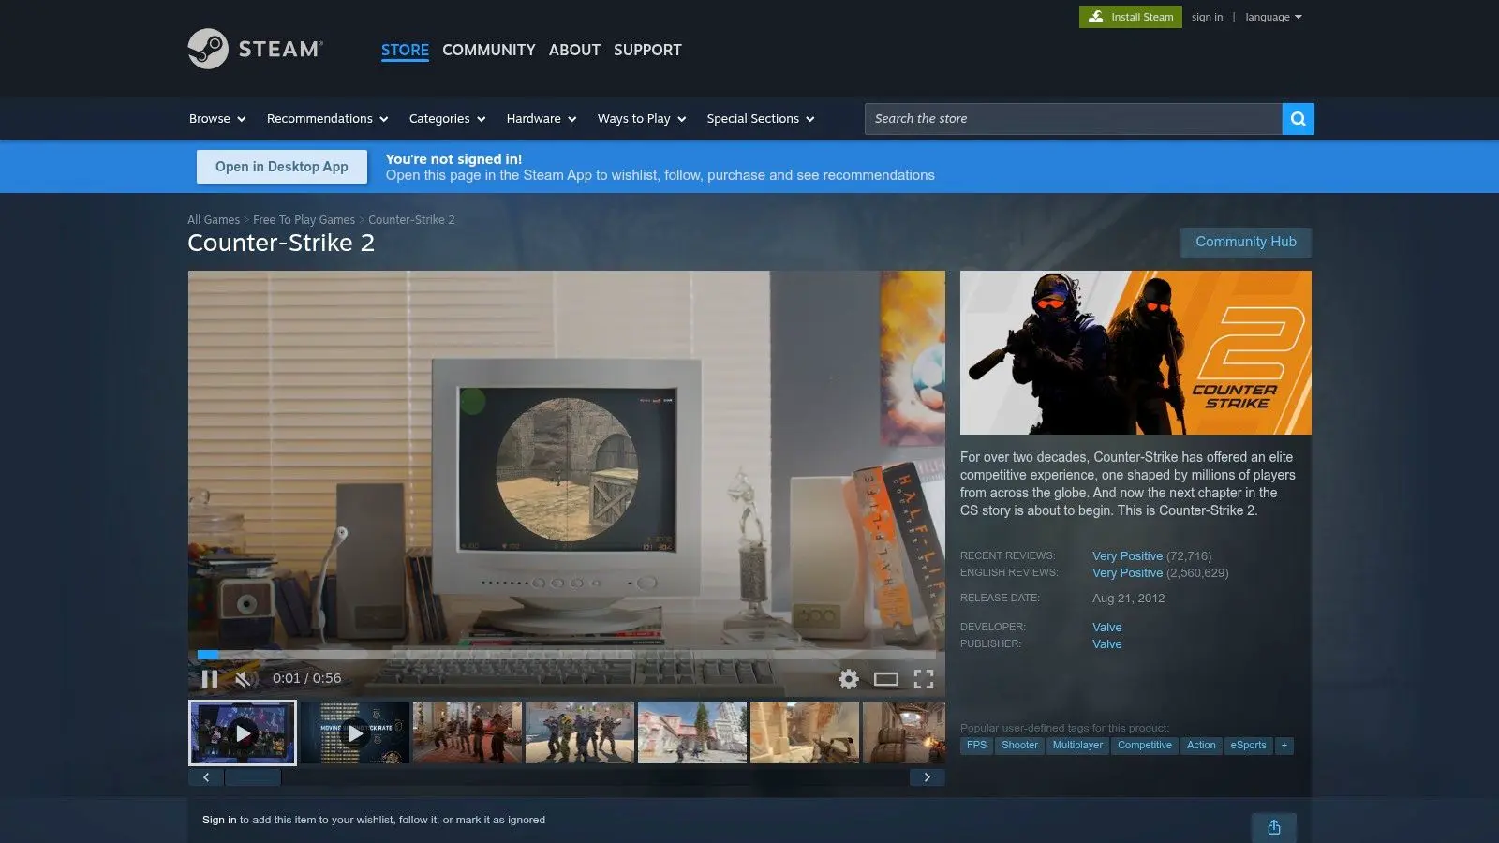Image resolution: width=1499 pixels, height=843 pixels.
Task: Expand the Hardware dropdown
Action: [x=542, y=119]
